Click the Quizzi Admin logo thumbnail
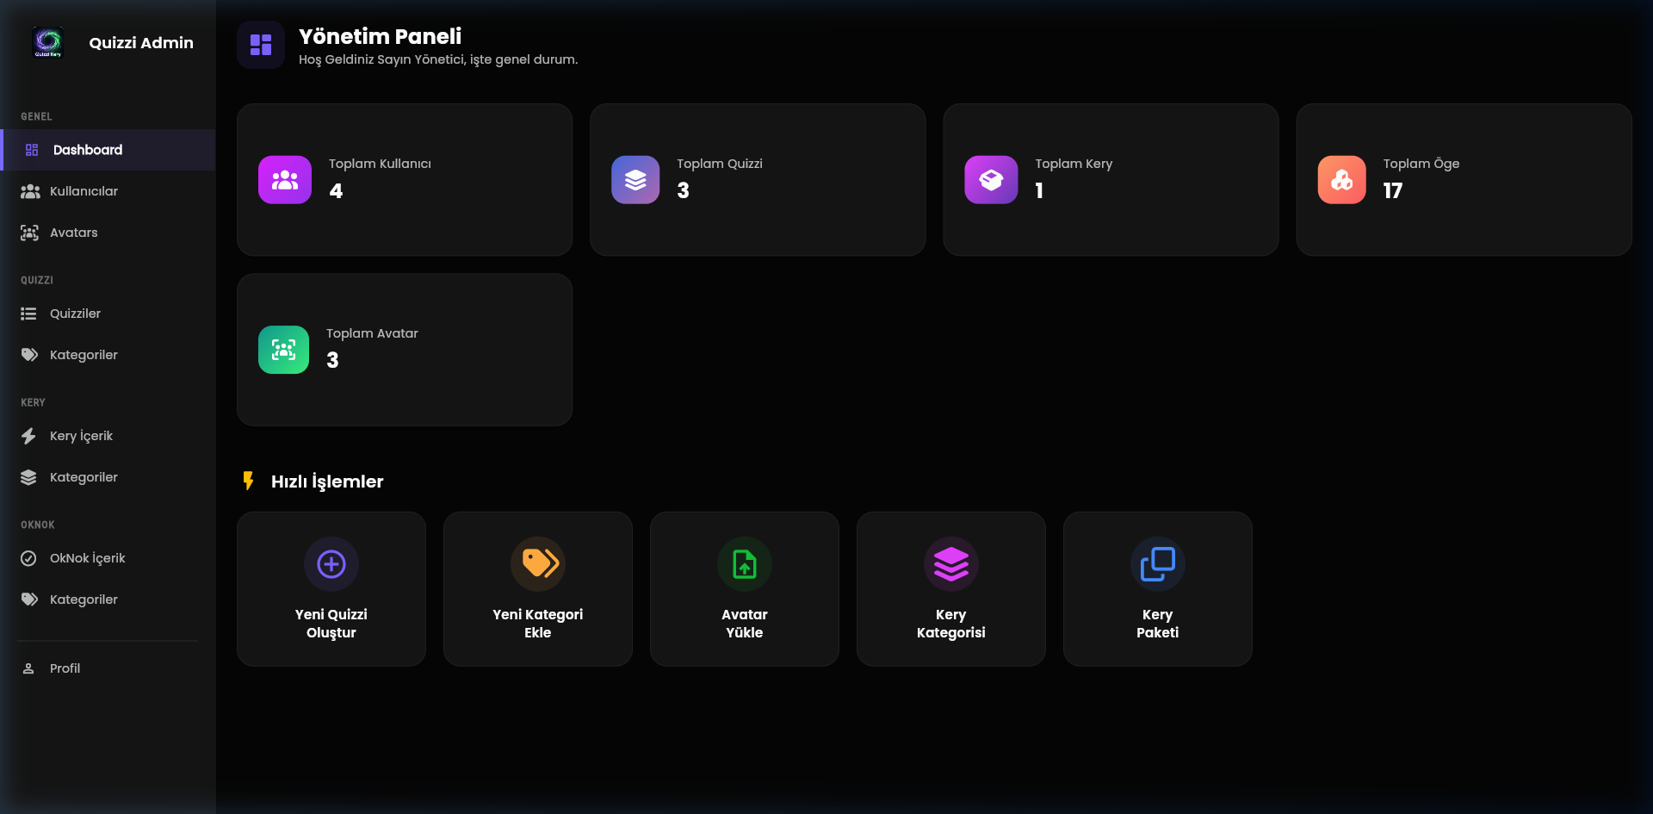The width and height of the screenshot is (1653, 814). pos(48,42)
